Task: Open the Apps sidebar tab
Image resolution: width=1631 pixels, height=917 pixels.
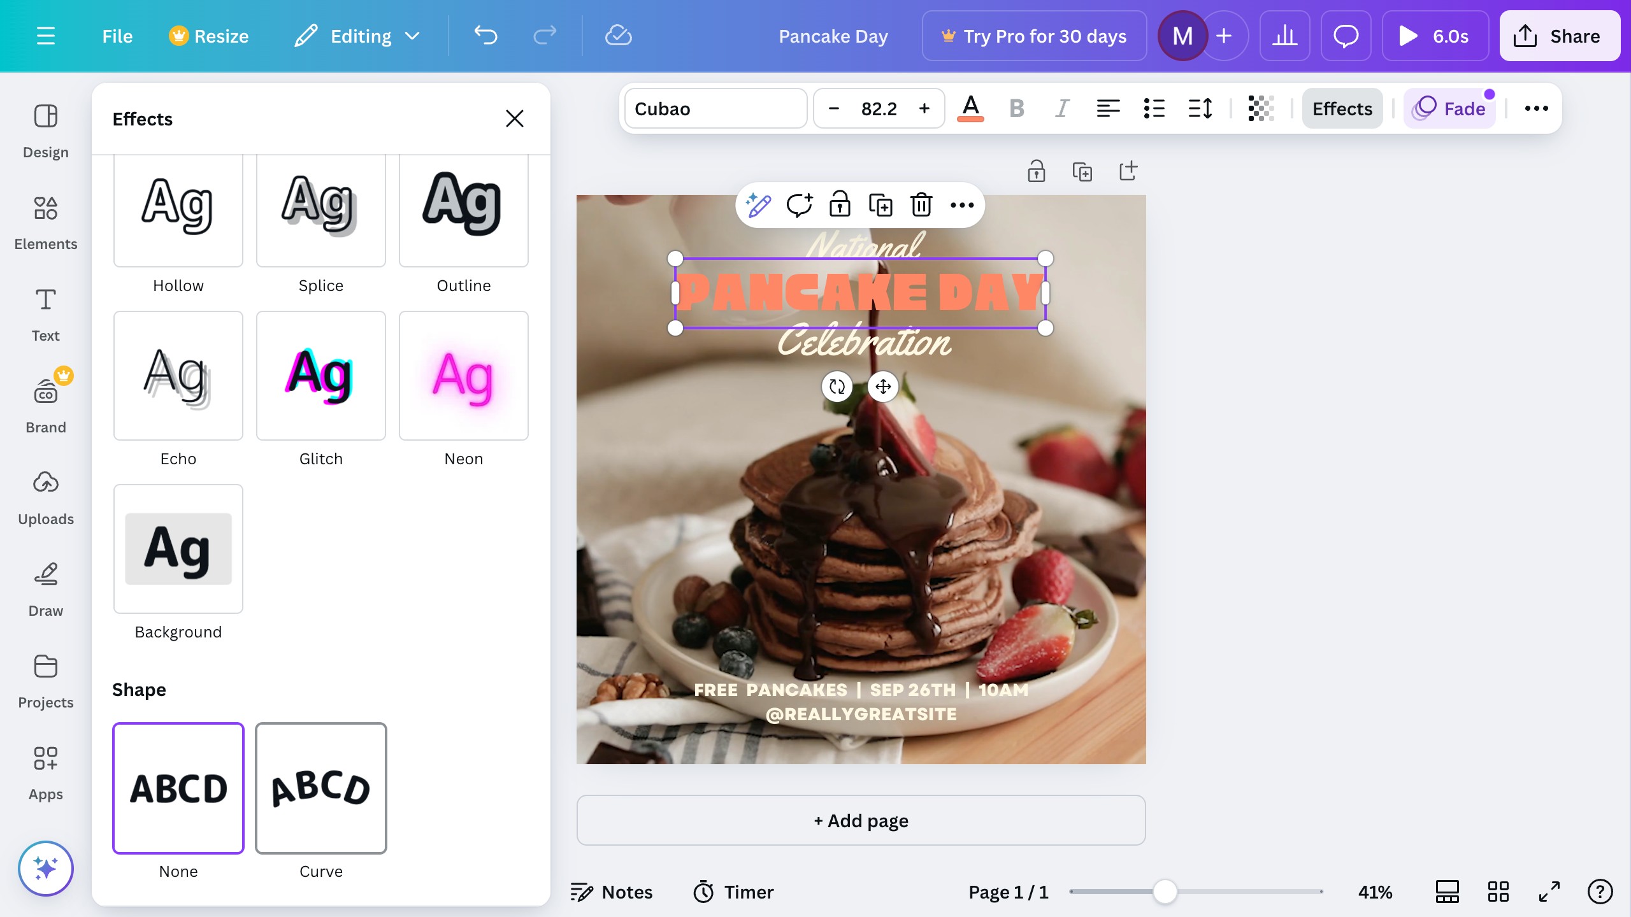Action: point(46,774)
